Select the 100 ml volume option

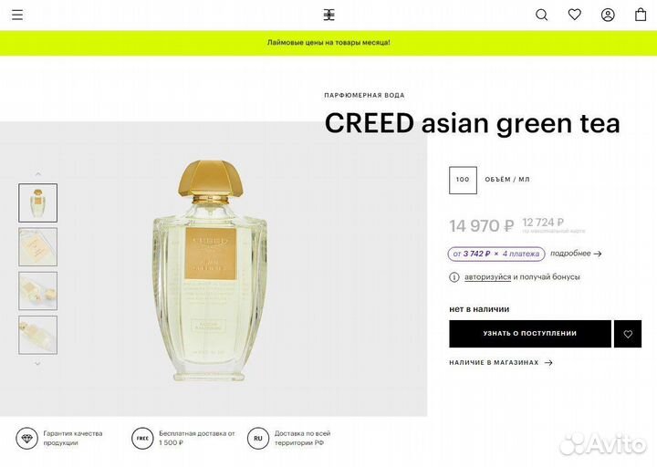[x=463, y=180]
